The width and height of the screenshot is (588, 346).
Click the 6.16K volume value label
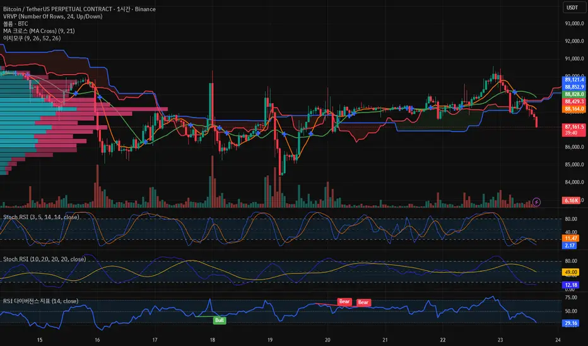point(571,201)
